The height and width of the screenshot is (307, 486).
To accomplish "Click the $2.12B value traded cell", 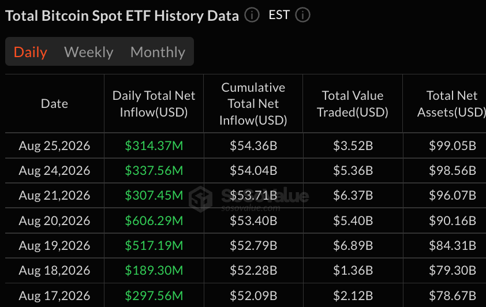I will [353, 295].
